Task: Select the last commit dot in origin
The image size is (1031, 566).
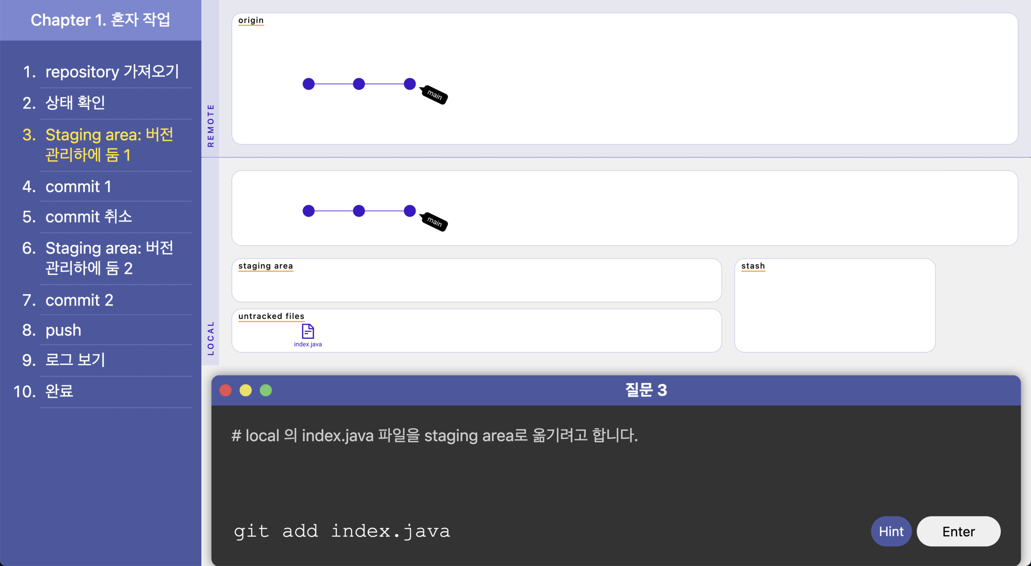Action: coord(410,84)
